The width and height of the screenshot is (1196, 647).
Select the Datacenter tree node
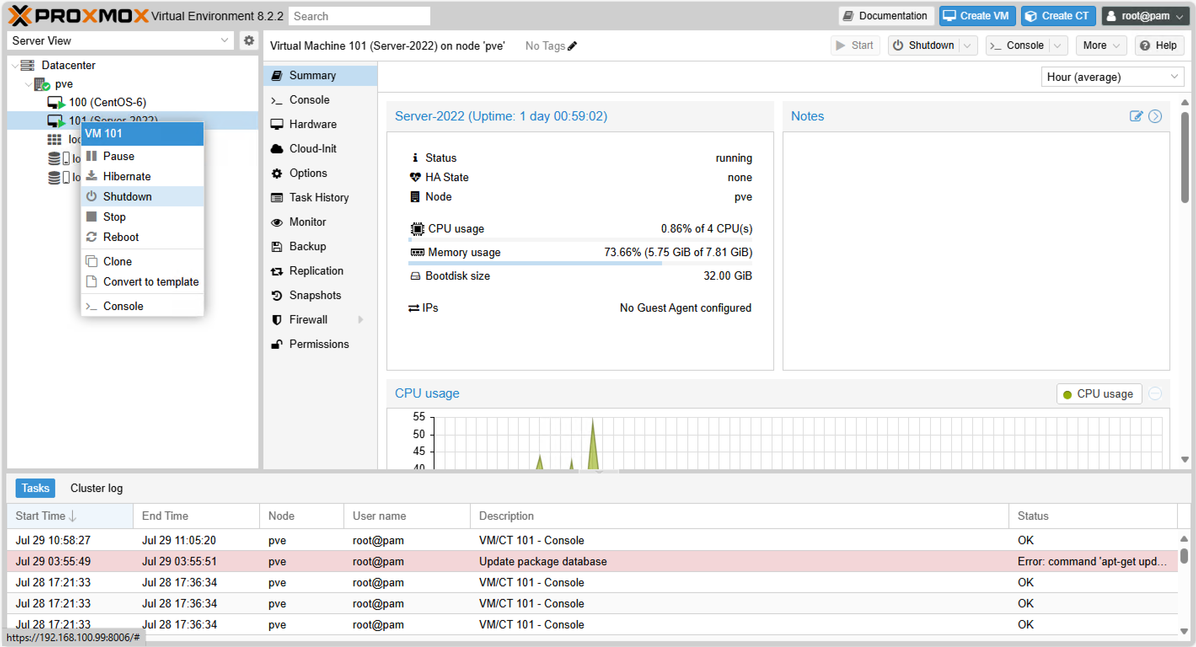[x=68, y=65]
